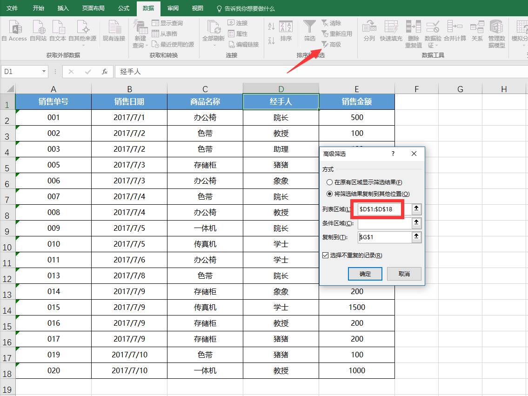This screenshot has width=528, height=396.
Task: Click OK (确定) in the filter dialog
Action: pyautogui.click(x=365, y=274)
